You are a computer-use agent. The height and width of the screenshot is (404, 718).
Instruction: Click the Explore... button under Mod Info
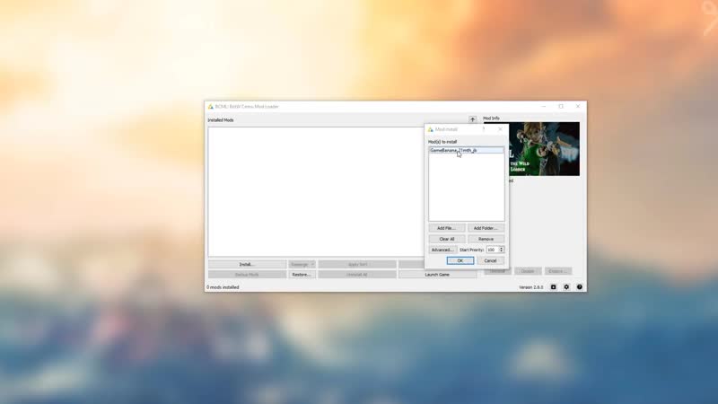558,271
